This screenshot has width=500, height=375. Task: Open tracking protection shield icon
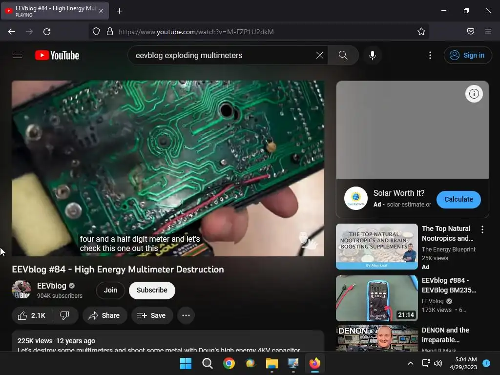96,32
